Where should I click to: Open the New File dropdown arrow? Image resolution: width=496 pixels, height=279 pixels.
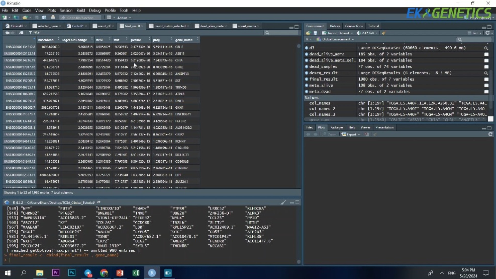(x=9, y=18)
